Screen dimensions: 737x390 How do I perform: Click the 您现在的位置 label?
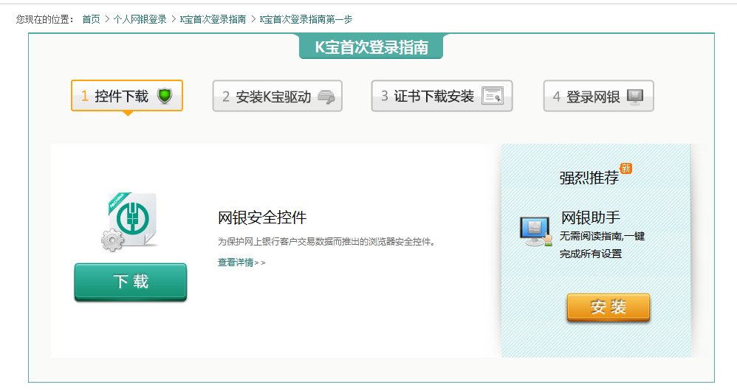pos(45,19)
